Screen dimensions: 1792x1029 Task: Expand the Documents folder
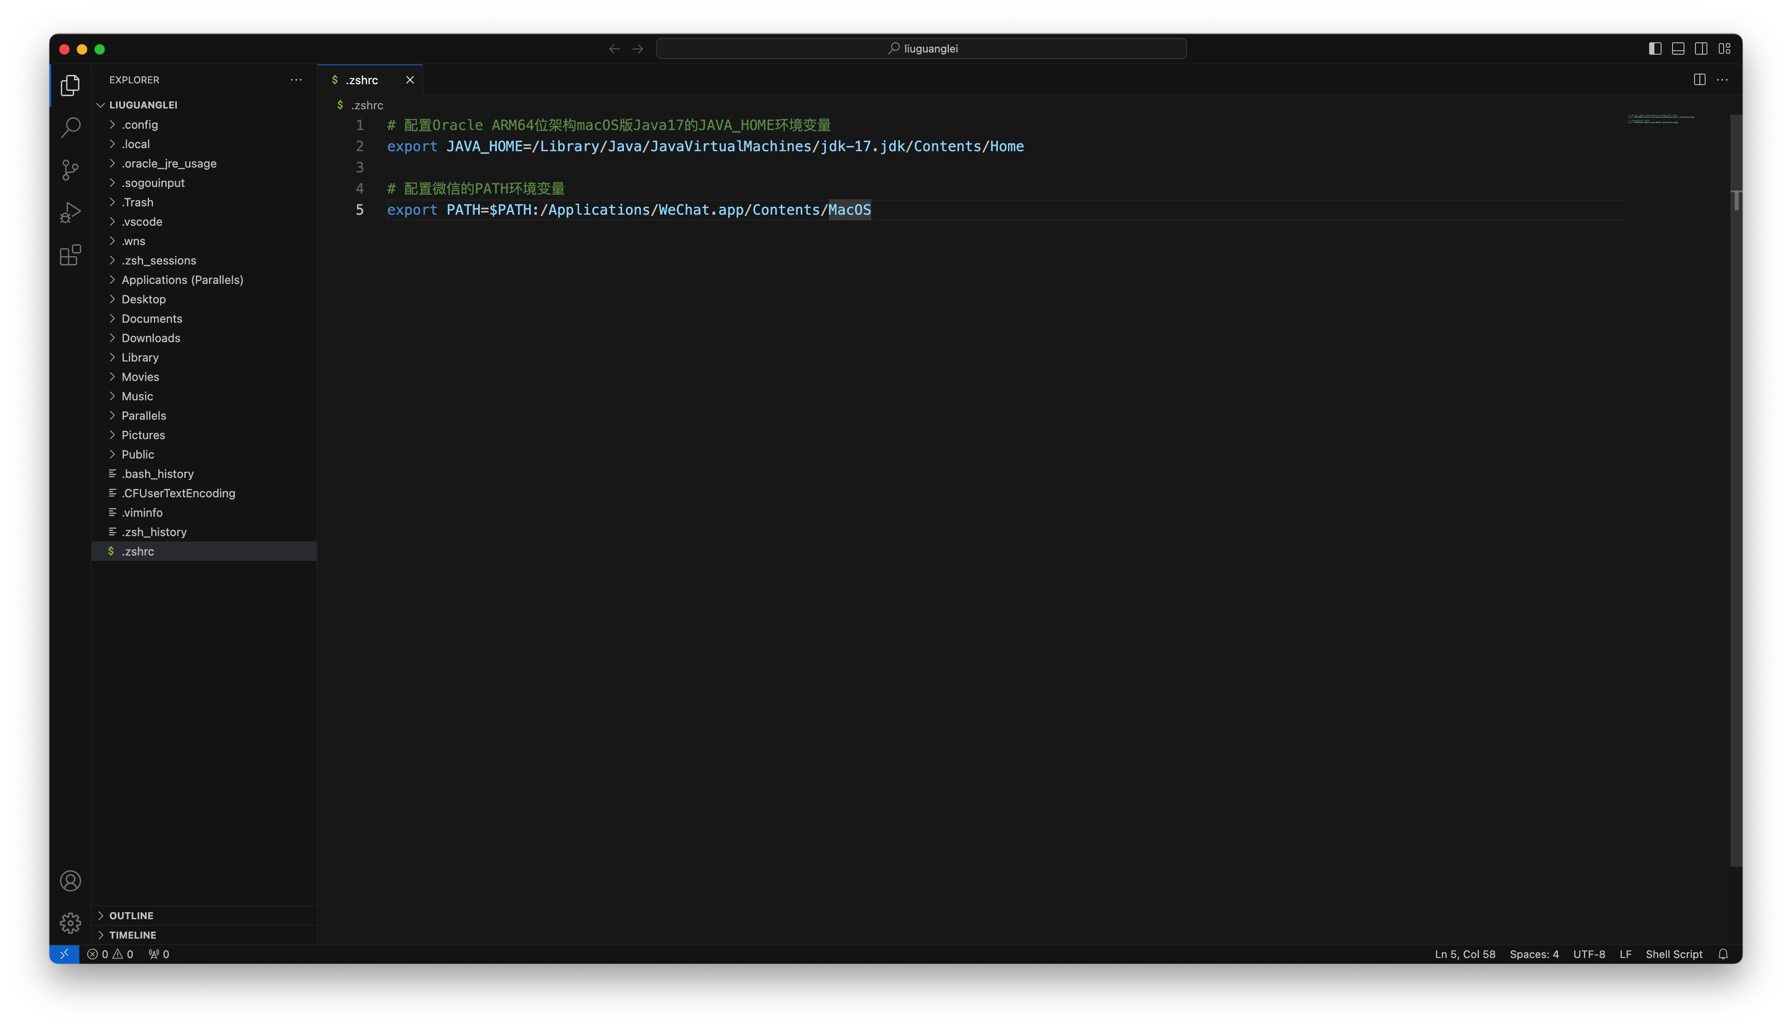[151, 319]
